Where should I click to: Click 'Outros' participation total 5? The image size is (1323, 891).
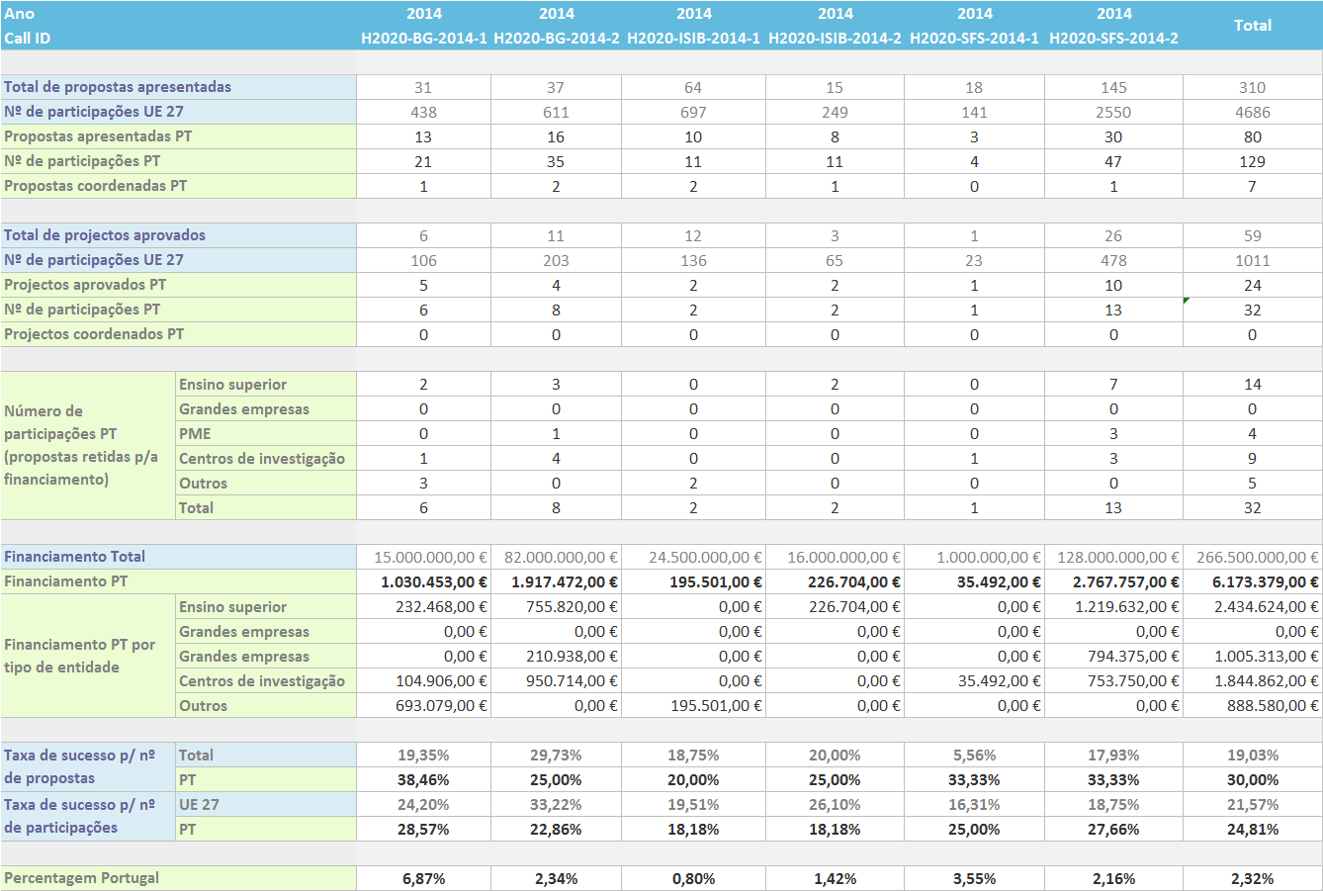1252,483
